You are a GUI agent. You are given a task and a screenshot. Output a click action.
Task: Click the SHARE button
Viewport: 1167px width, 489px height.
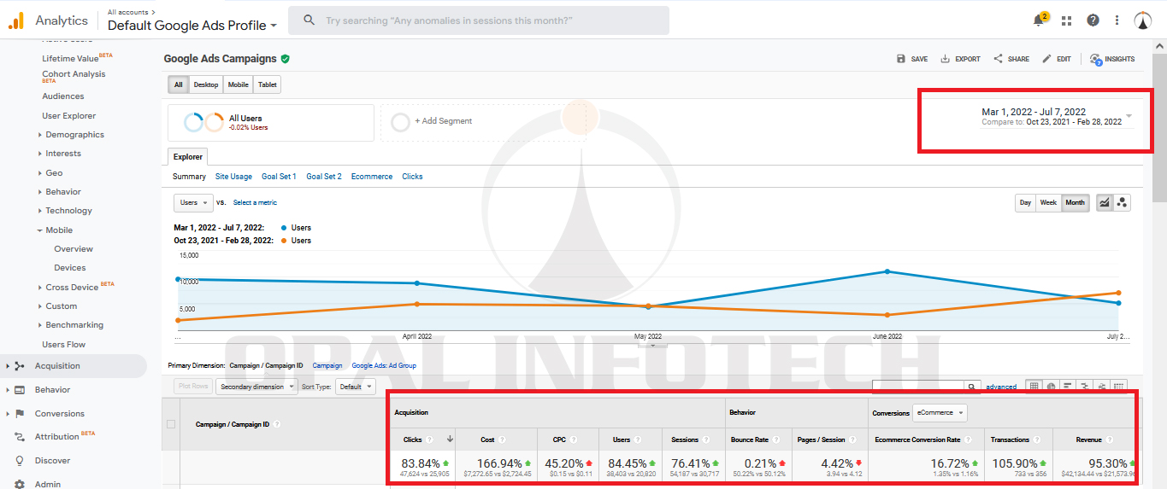(x=1011, y=59)
